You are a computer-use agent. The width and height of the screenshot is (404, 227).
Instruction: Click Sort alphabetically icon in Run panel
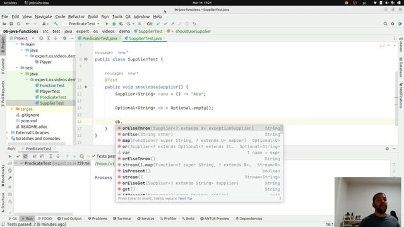click(x=34, y=156)
